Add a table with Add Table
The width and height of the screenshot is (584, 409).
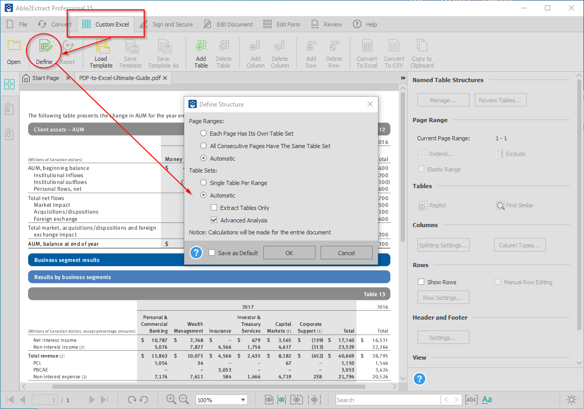201,54
